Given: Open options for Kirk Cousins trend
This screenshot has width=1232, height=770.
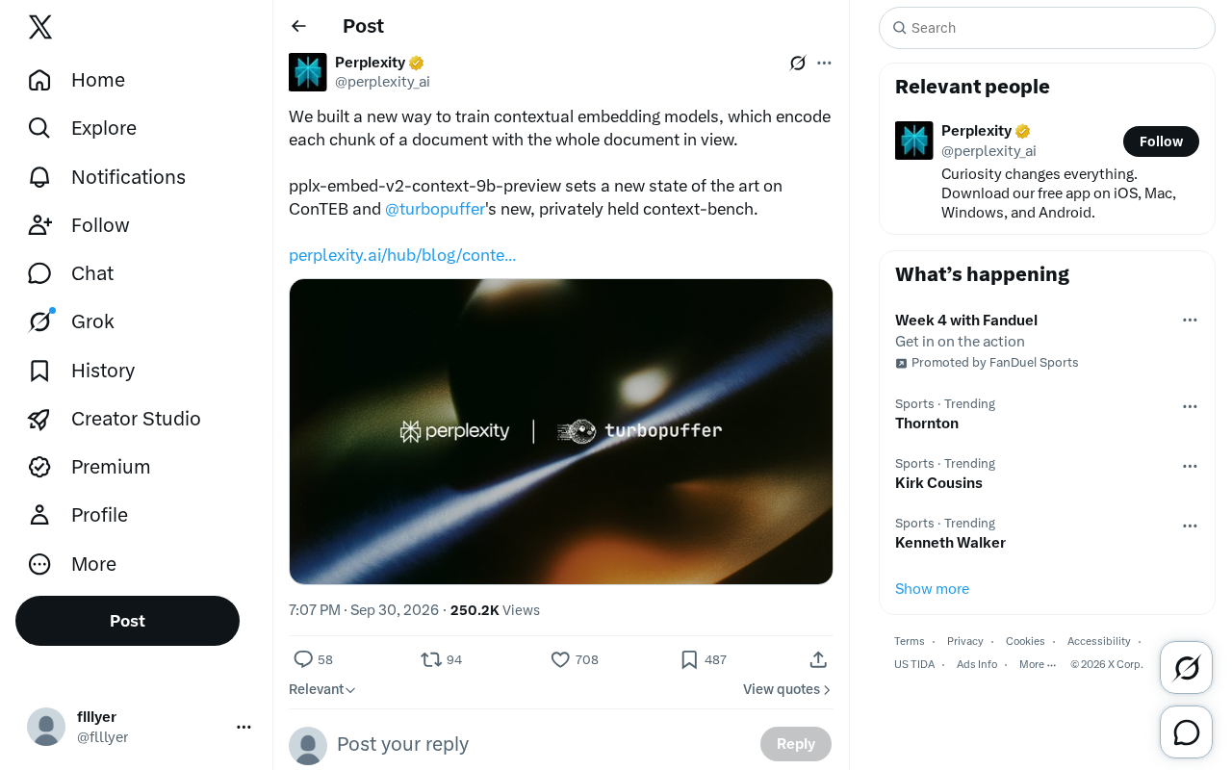Looking at the screenshot, I should coord(1190,466).
